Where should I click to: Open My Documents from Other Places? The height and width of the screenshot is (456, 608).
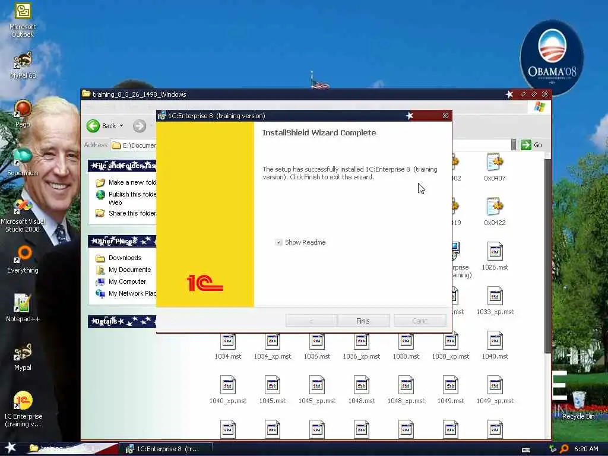(123, 270)
